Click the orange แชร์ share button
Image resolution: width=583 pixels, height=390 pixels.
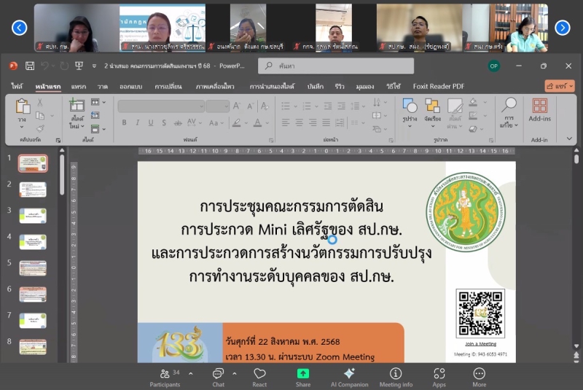(560, 86)
